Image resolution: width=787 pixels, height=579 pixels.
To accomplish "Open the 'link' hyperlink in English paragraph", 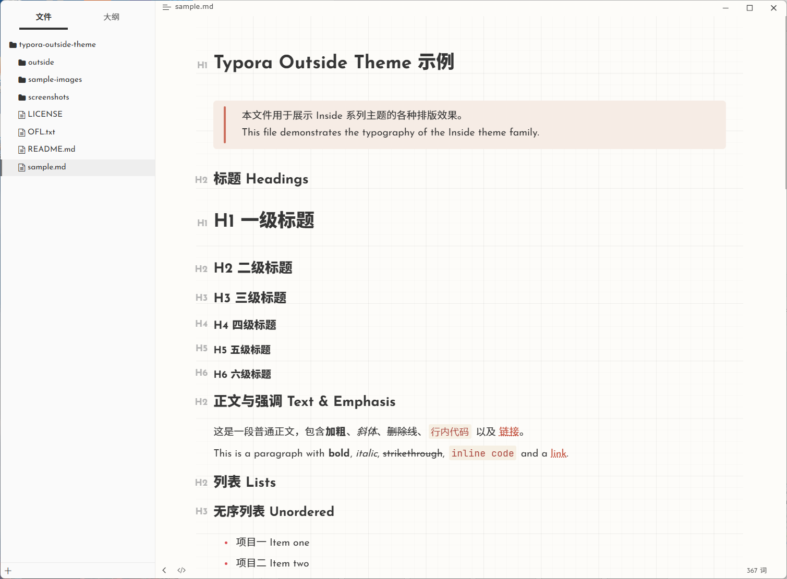I will pos(558,453).
